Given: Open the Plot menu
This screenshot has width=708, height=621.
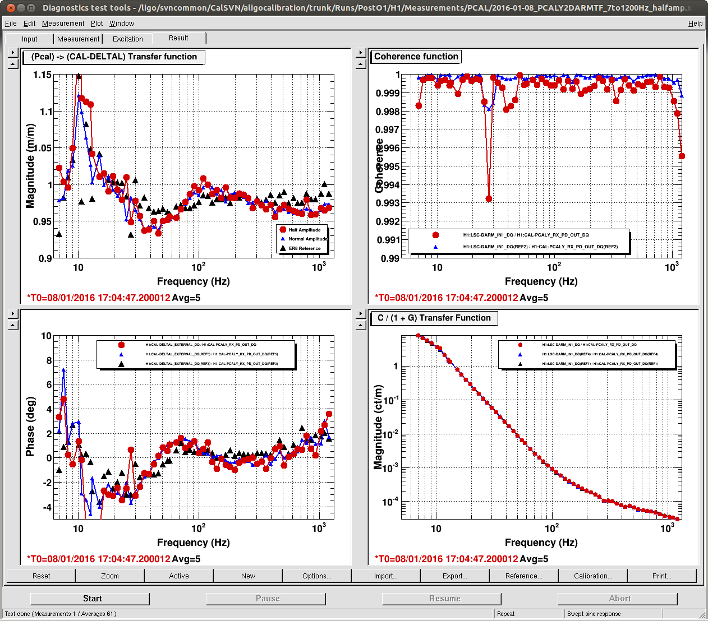Looking at the screenshot, I should click(x=97, y=24).
